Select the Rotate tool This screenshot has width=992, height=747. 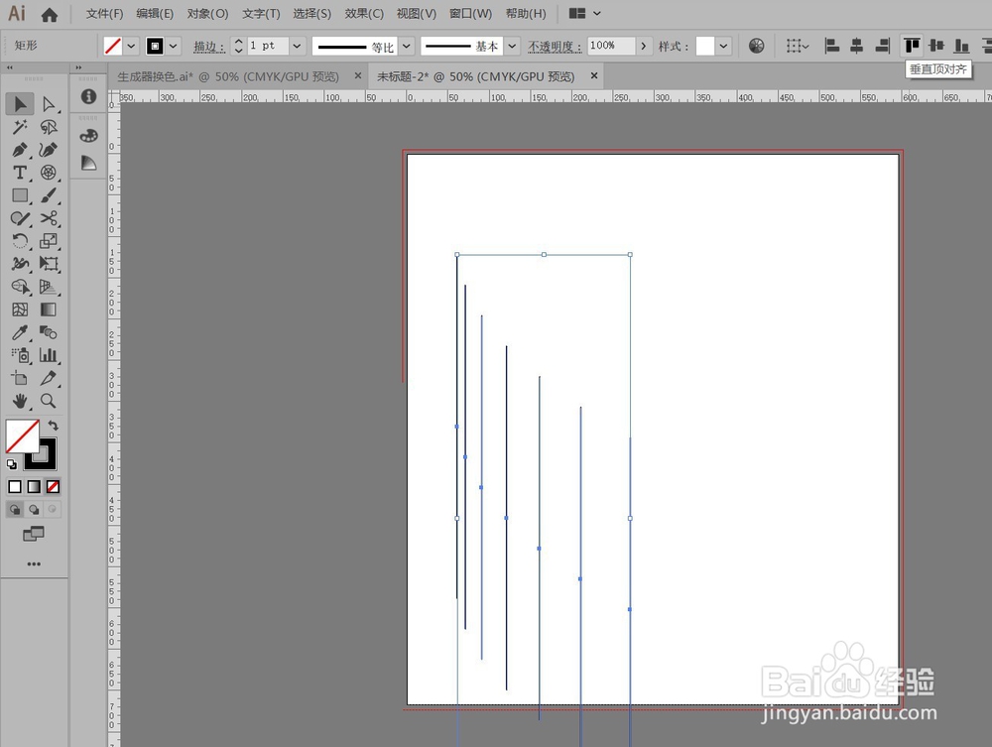(x=20, y=241)
